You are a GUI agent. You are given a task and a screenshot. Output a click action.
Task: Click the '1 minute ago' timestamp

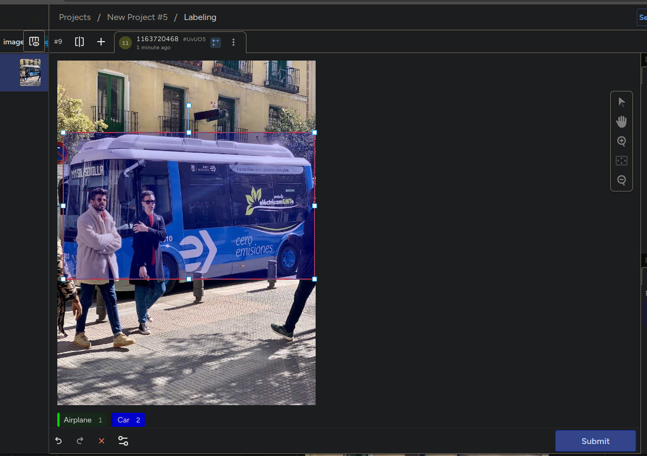(x=154, y=48)
